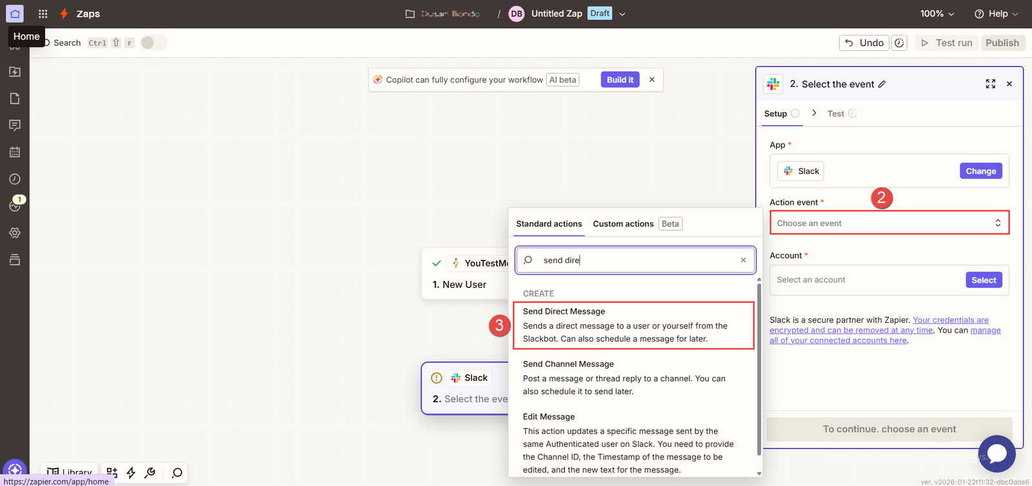Screen dimensions: 1032x486
Task: Click the action search input field
Action: 635,260
